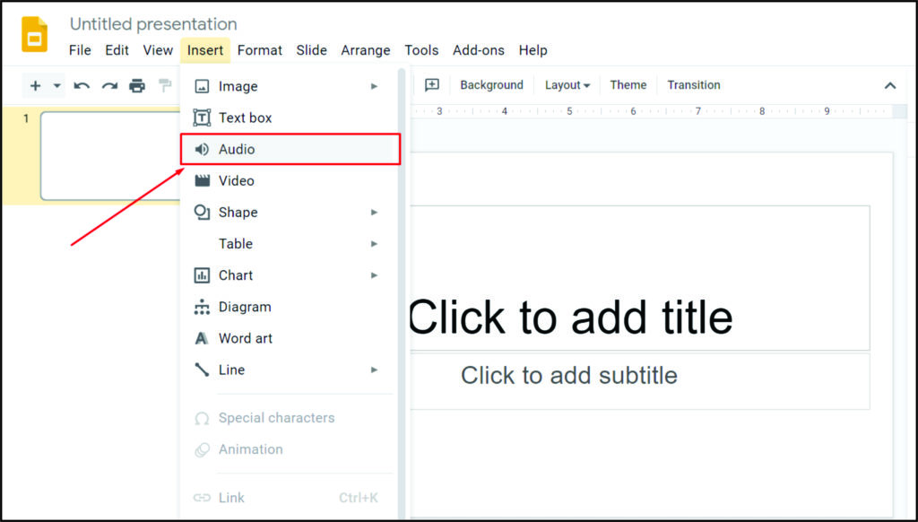Insert a Chart using the chart icon
This screenshot has height=522, width=918.
pyautogui.click(x=204, y=274)
